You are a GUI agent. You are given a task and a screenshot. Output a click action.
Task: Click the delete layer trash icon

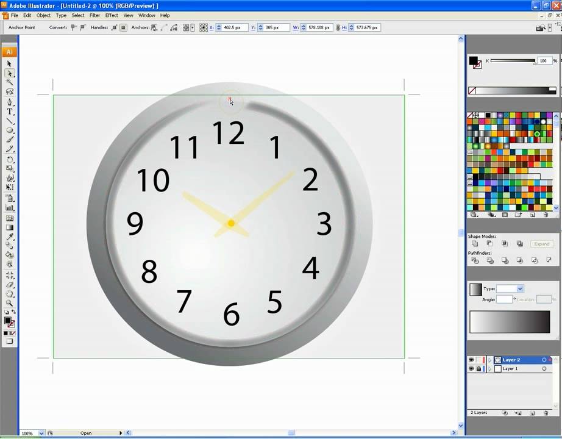(x=546, y=413)
